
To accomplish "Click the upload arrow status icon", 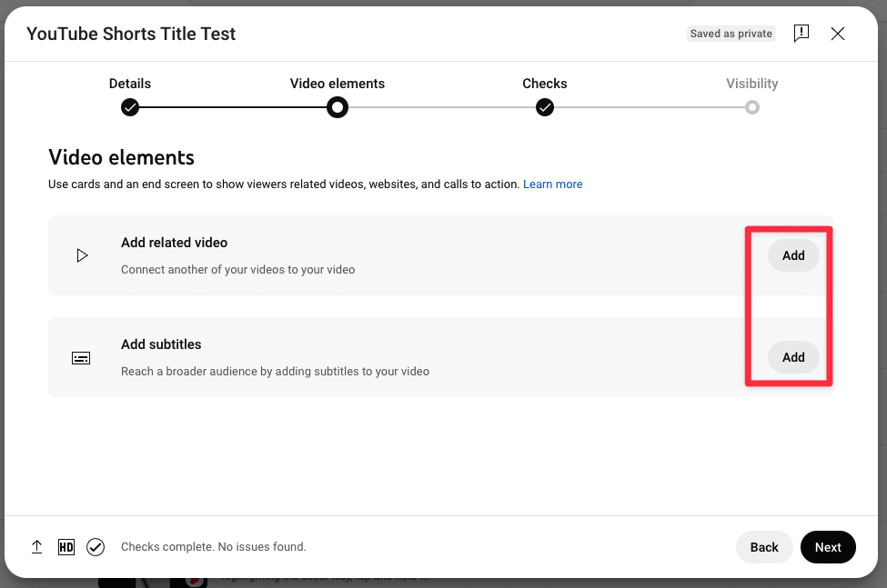I will click(36, 547).
